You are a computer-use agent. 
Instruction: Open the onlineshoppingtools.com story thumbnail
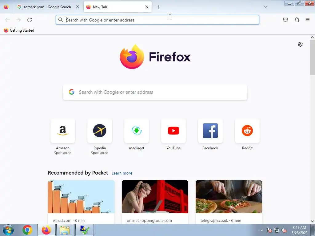[x=155, y=197]
